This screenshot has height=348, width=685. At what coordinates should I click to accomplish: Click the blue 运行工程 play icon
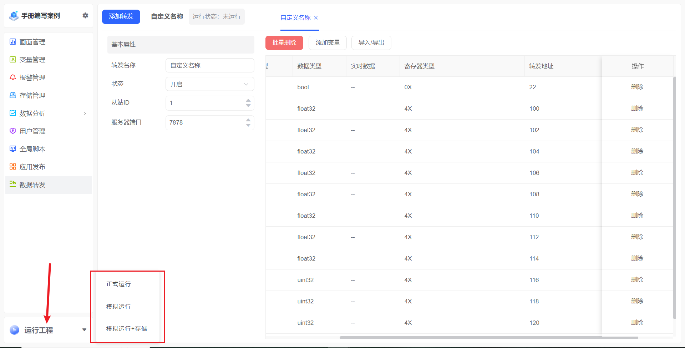tap(15, 330)
